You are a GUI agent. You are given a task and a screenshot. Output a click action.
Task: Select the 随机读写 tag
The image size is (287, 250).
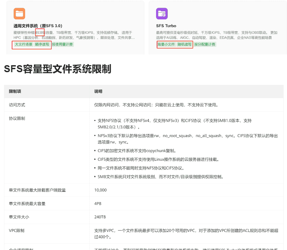(x=185, y=44)
